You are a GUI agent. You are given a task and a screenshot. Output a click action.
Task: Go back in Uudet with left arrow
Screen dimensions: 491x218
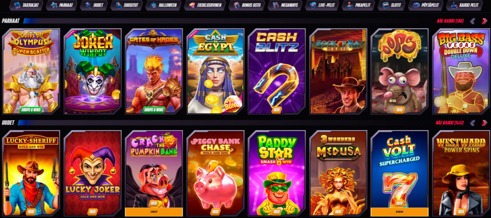point(472,123)
